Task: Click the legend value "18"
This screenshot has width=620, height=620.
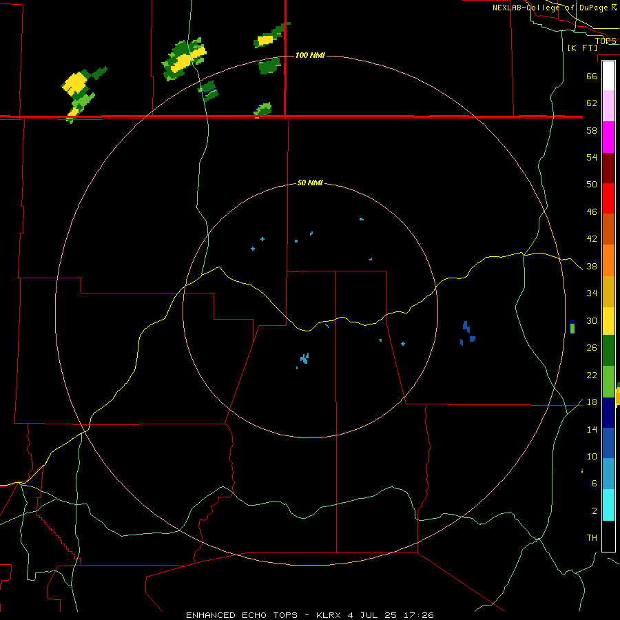Action: tap(592, 402)
